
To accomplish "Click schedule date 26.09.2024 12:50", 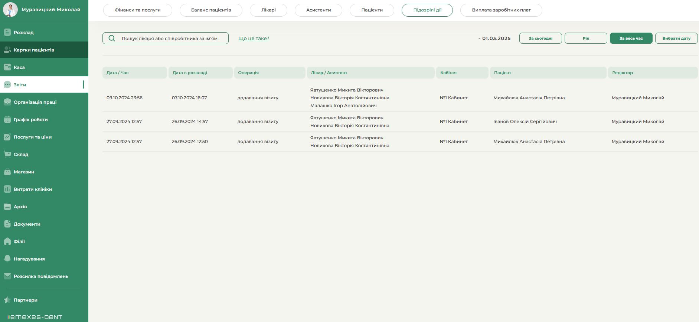I will [190, 142].
